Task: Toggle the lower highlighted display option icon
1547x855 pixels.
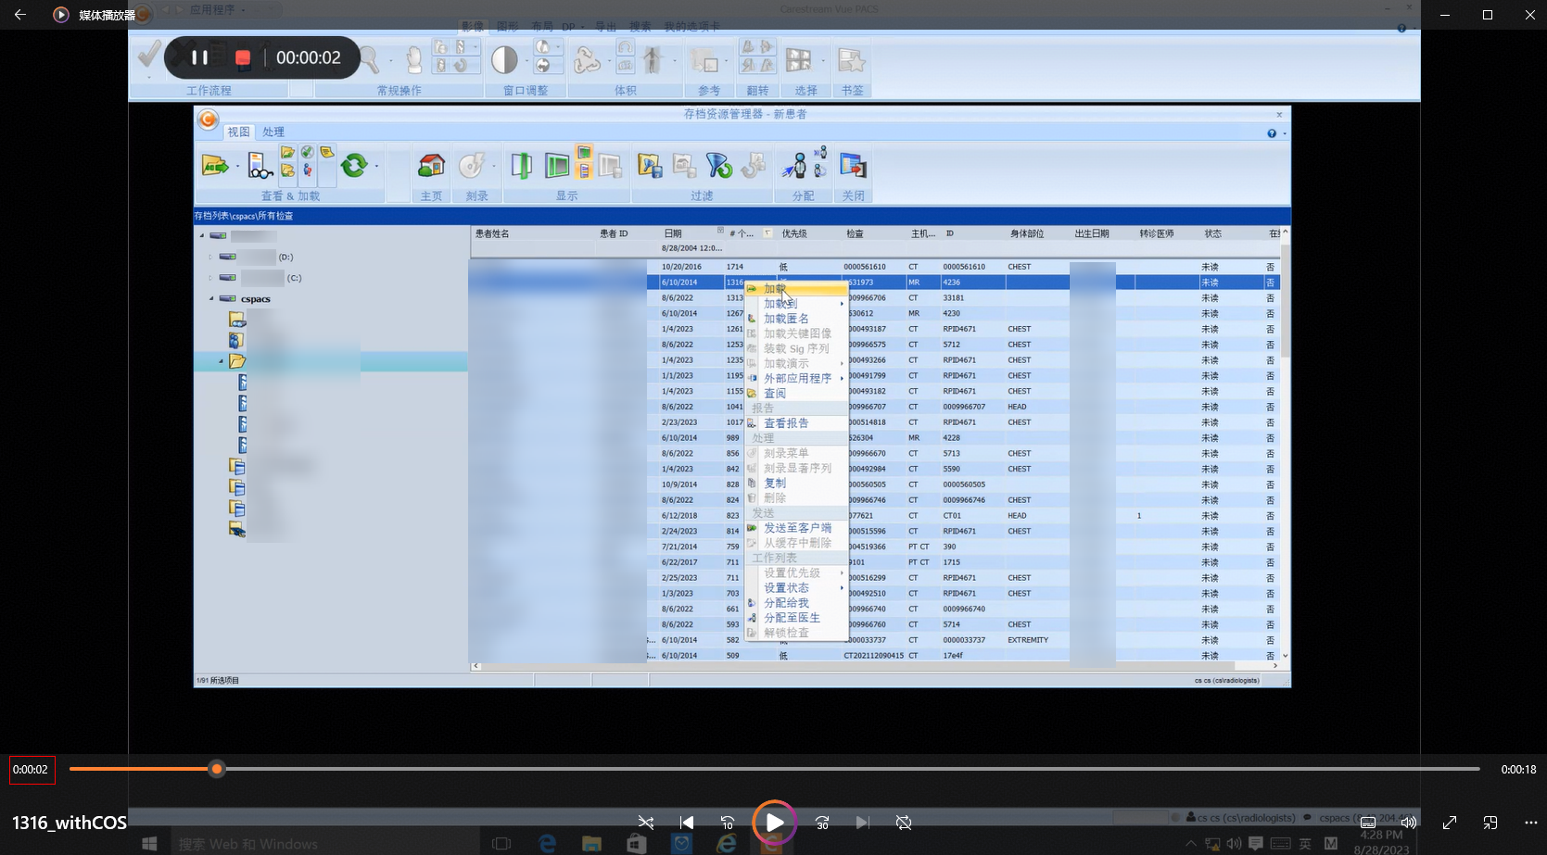Action: pyautogui.click(x=584, y=170)
